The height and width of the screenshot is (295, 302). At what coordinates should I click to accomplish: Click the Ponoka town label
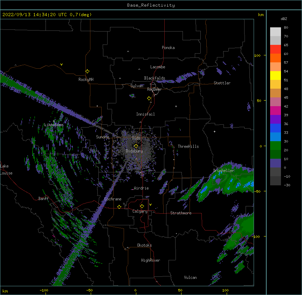pyautogui.click(x=168, y=48)
